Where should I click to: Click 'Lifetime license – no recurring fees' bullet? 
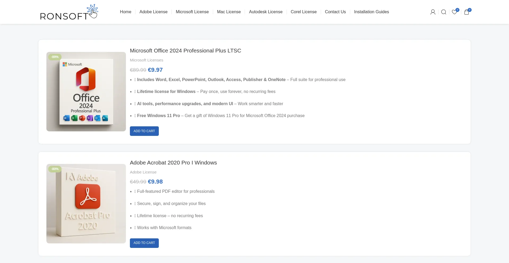[x=169, y=216]
